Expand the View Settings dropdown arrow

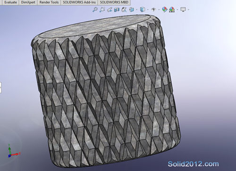pyautogui.click(x=188, y=10)
